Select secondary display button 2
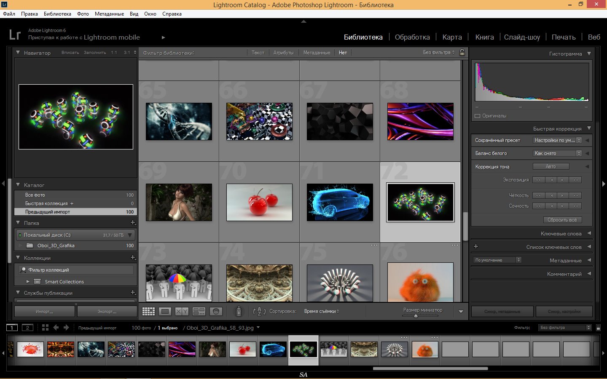The height and width of the screenshot is (379, 607). tap(27, 328)
